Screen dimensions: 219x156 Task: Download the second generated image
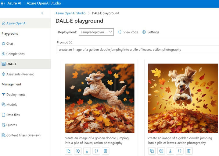pos(171,151)
